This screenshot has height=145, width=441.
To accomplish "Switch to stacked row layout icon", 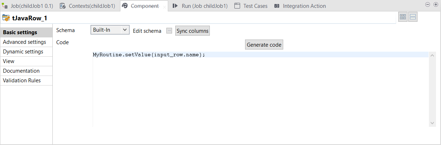I will click(x=413, y=17).
